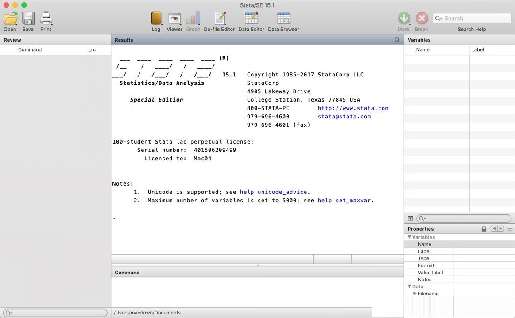
Task: Open the Data Editor
Action: (251, 18)
